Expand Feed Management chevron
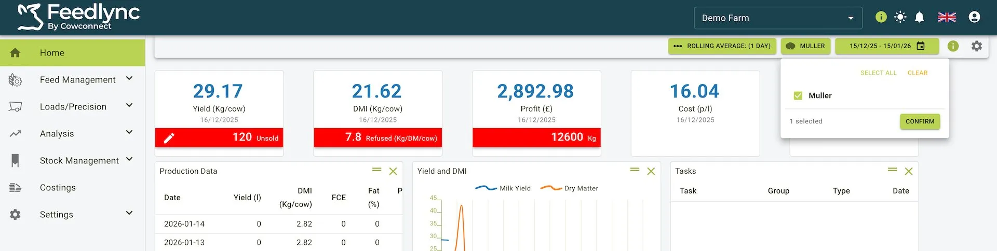 pyautogui.click(x=129, y=78)
